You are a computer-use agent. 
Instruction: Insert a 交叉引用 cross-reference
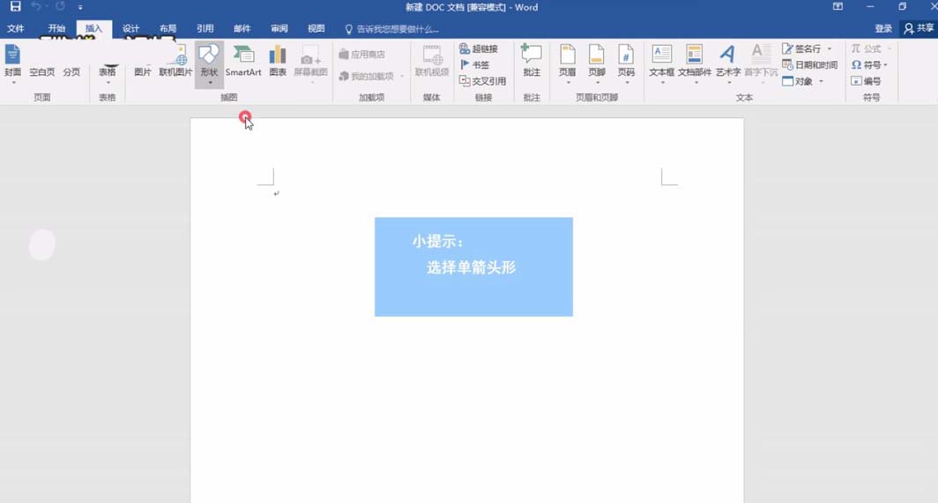[483, 81]
